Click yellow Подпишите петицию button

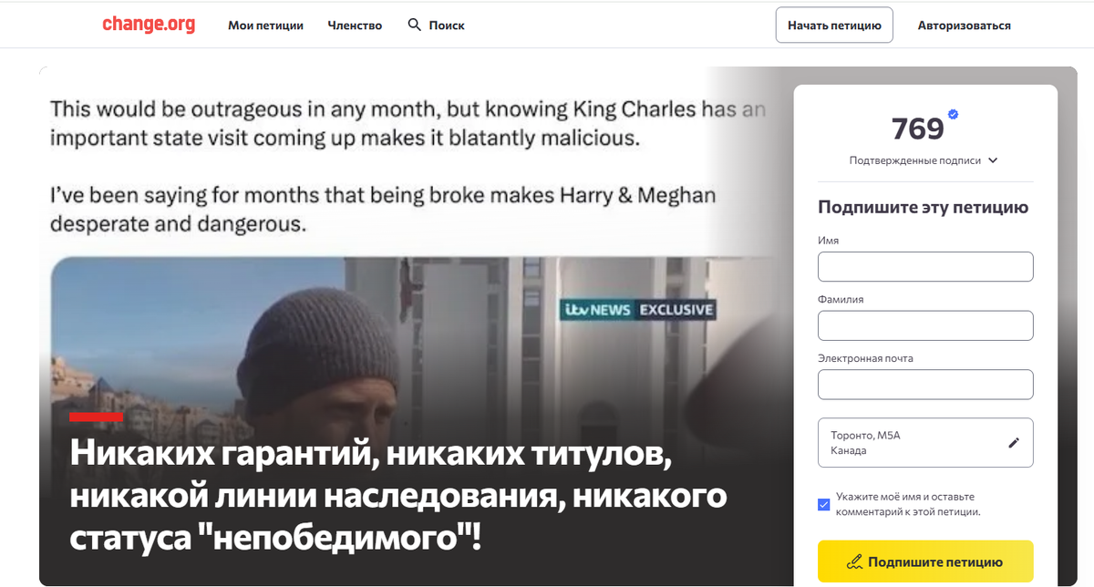coord(925,561)
